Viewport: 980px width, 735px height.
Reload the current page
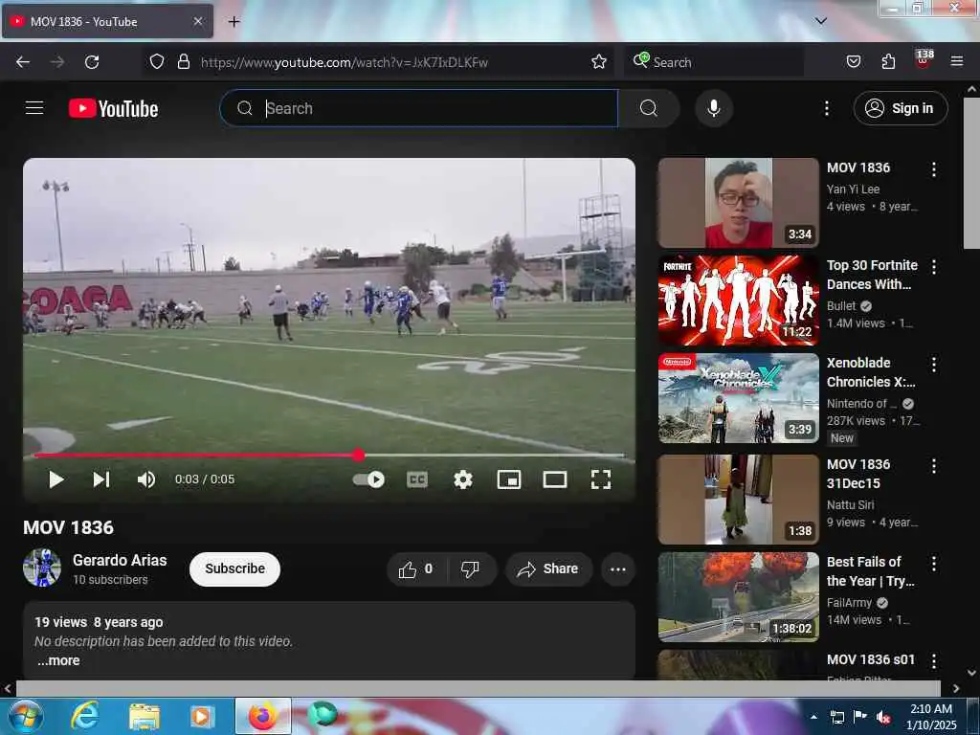92,62
